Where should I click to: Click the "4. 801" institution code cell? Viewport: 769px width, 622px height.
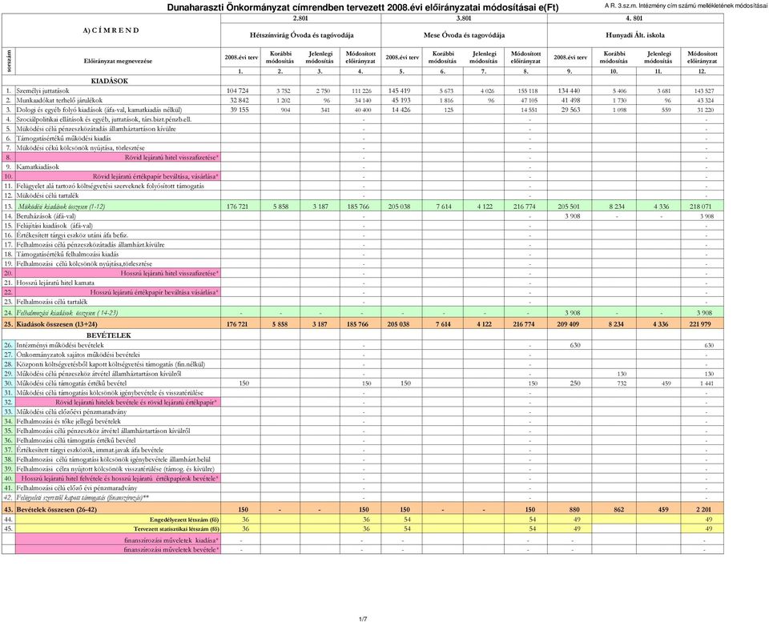[x=634, y=18]
